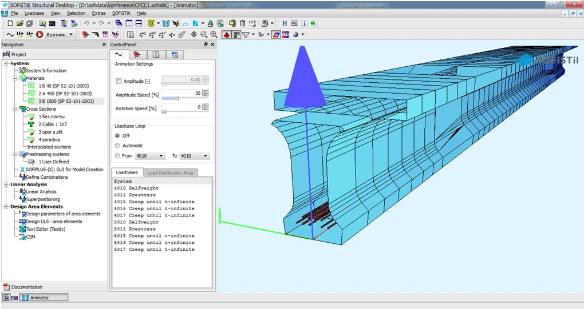
Task: Click the blue info icon
Action: click(304, 23)
